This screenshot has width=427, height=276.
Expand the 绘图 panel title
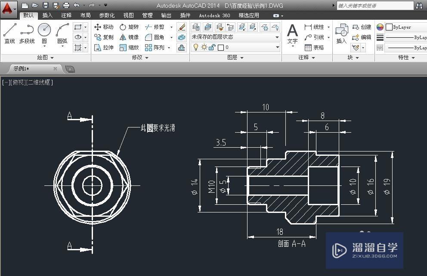45,58
